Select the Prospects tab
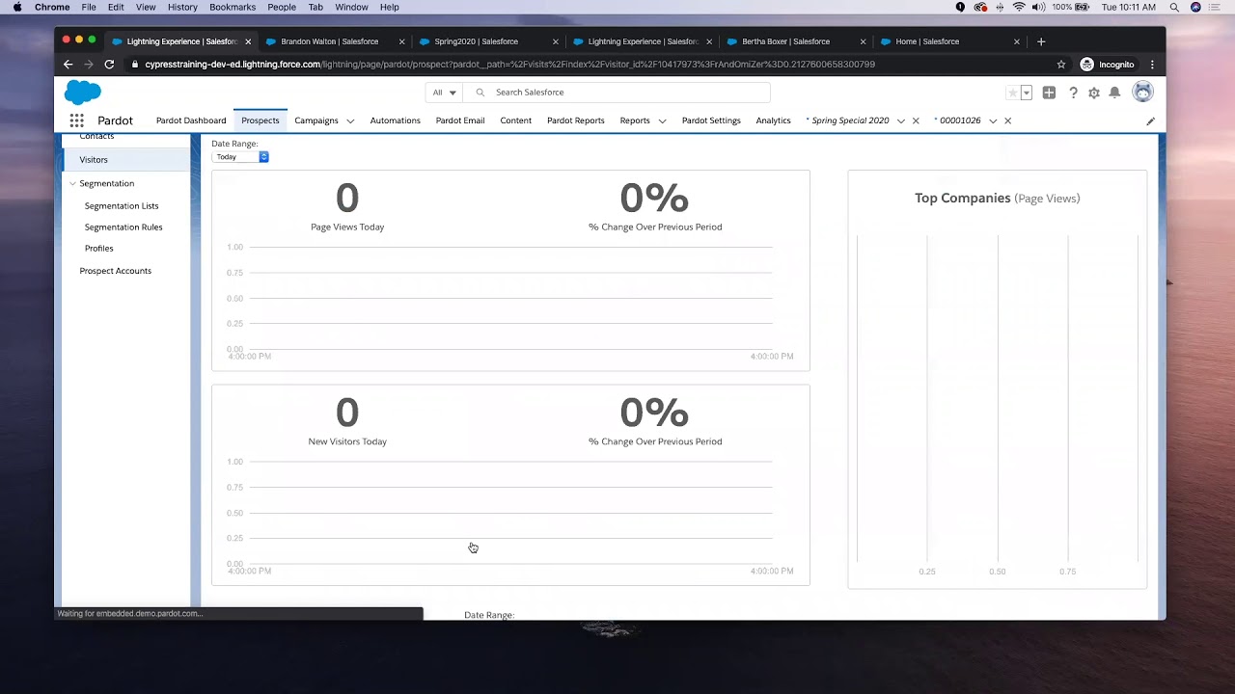This screenshot has height=694, width=1235. point(261,120)
